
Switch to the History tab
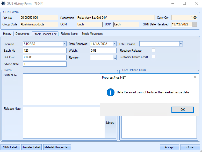click(x=7, y=34)
